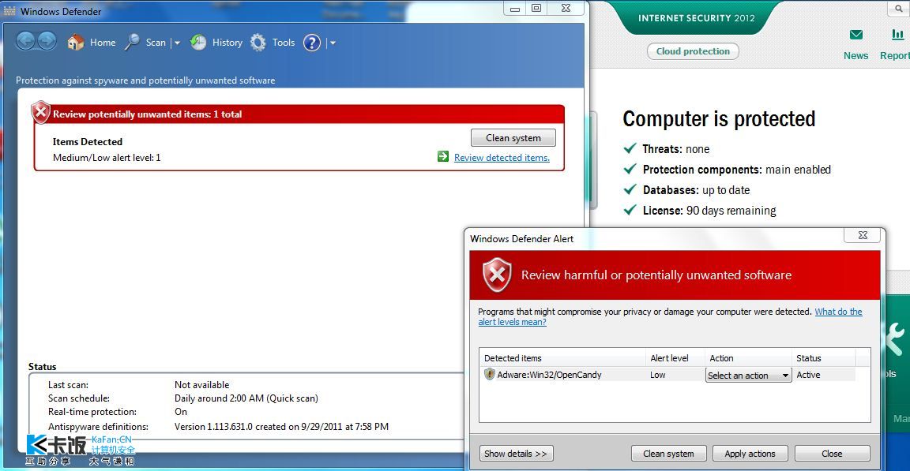Open Home via the house icon
Screen dimensions: 910x471
76,43
